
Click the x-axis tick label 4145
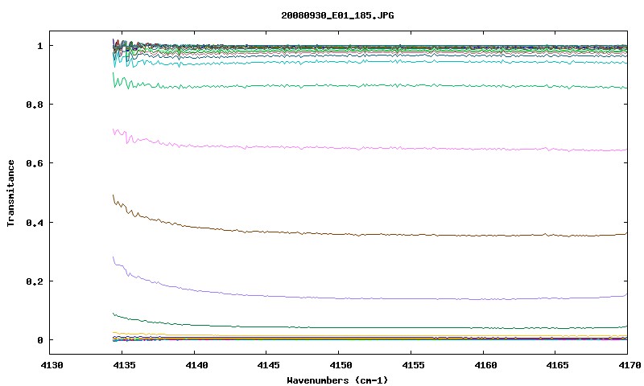tap(269, 364)
